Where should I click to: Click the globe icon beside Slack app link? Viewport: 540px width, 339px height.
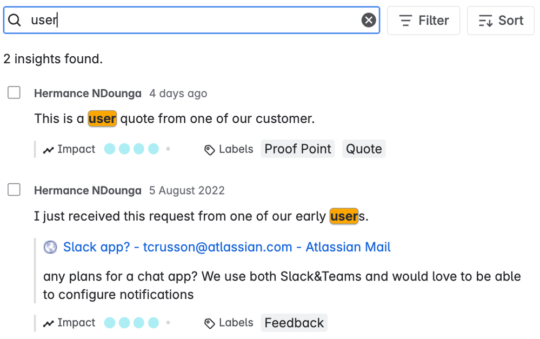(50, 247)
